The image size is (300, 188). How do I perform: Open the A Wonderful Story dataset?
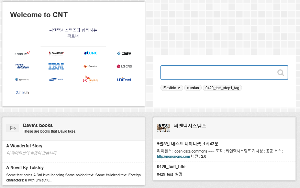[24, 146]
